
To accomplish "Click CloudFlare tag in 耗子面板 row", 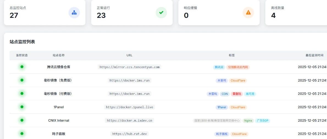I will coord(239,134).
